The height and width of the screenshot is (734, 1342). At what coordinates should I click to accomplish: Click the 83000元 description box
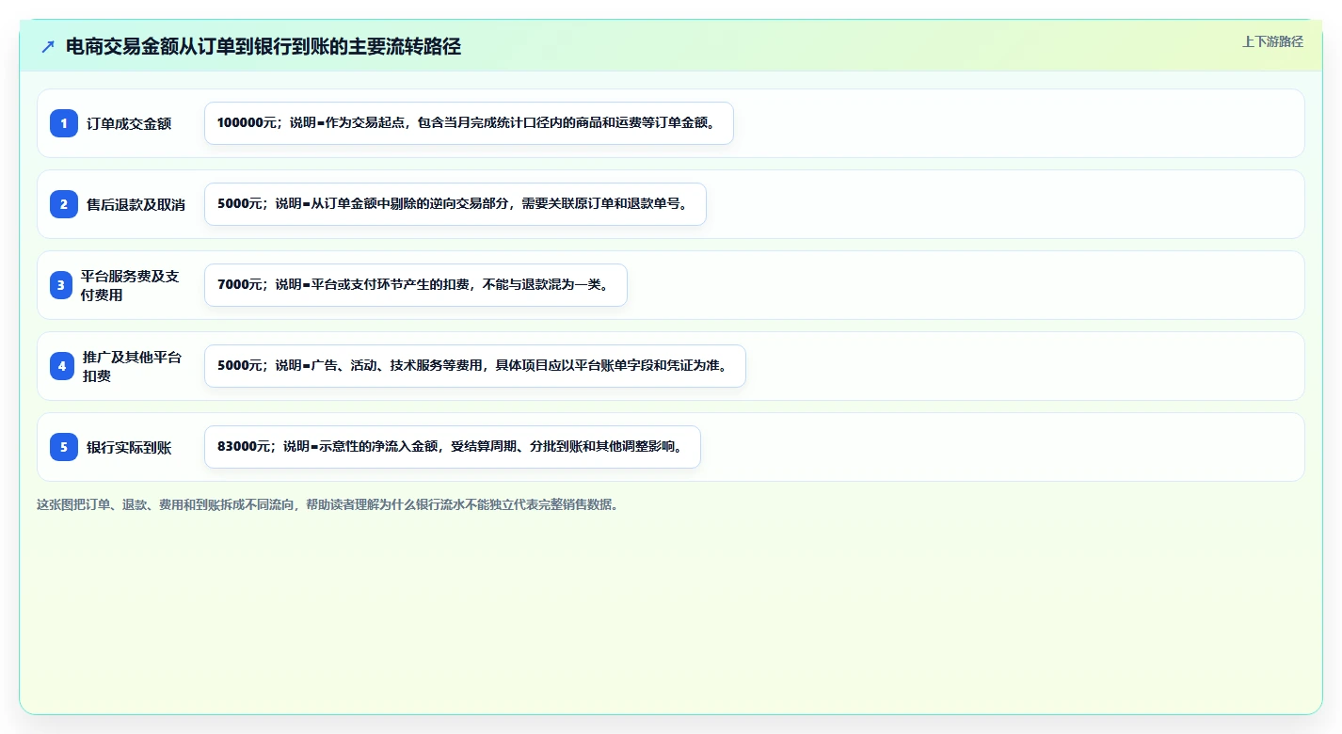click(452, 447)
